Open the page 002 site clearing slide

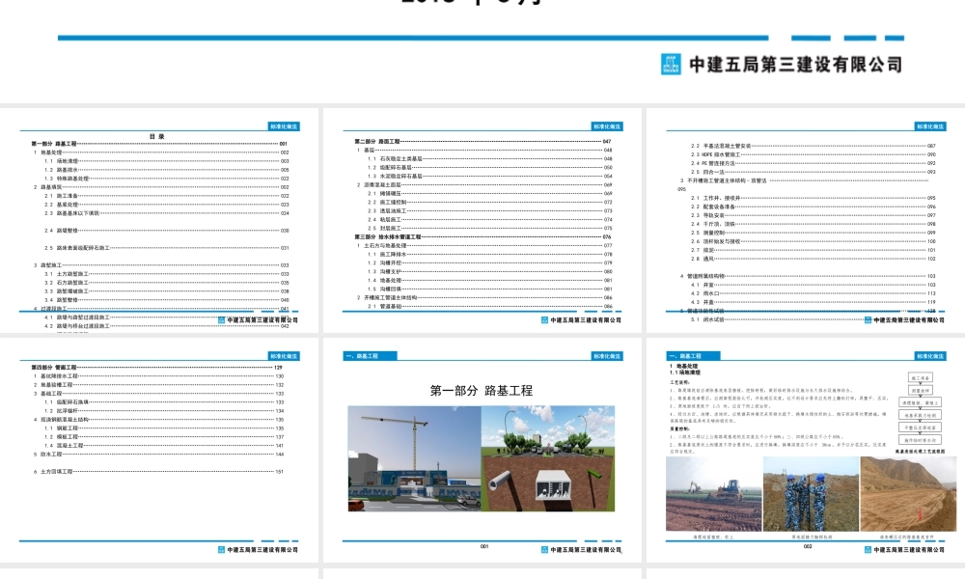[x=806, y=450]
